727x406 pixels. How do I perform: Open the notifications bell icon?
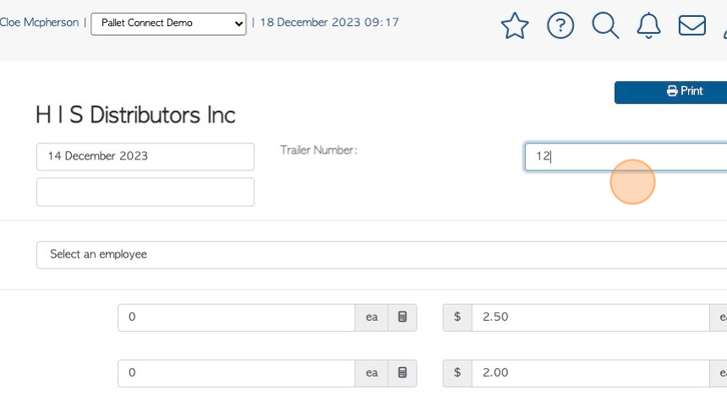[x=648, y=25]
